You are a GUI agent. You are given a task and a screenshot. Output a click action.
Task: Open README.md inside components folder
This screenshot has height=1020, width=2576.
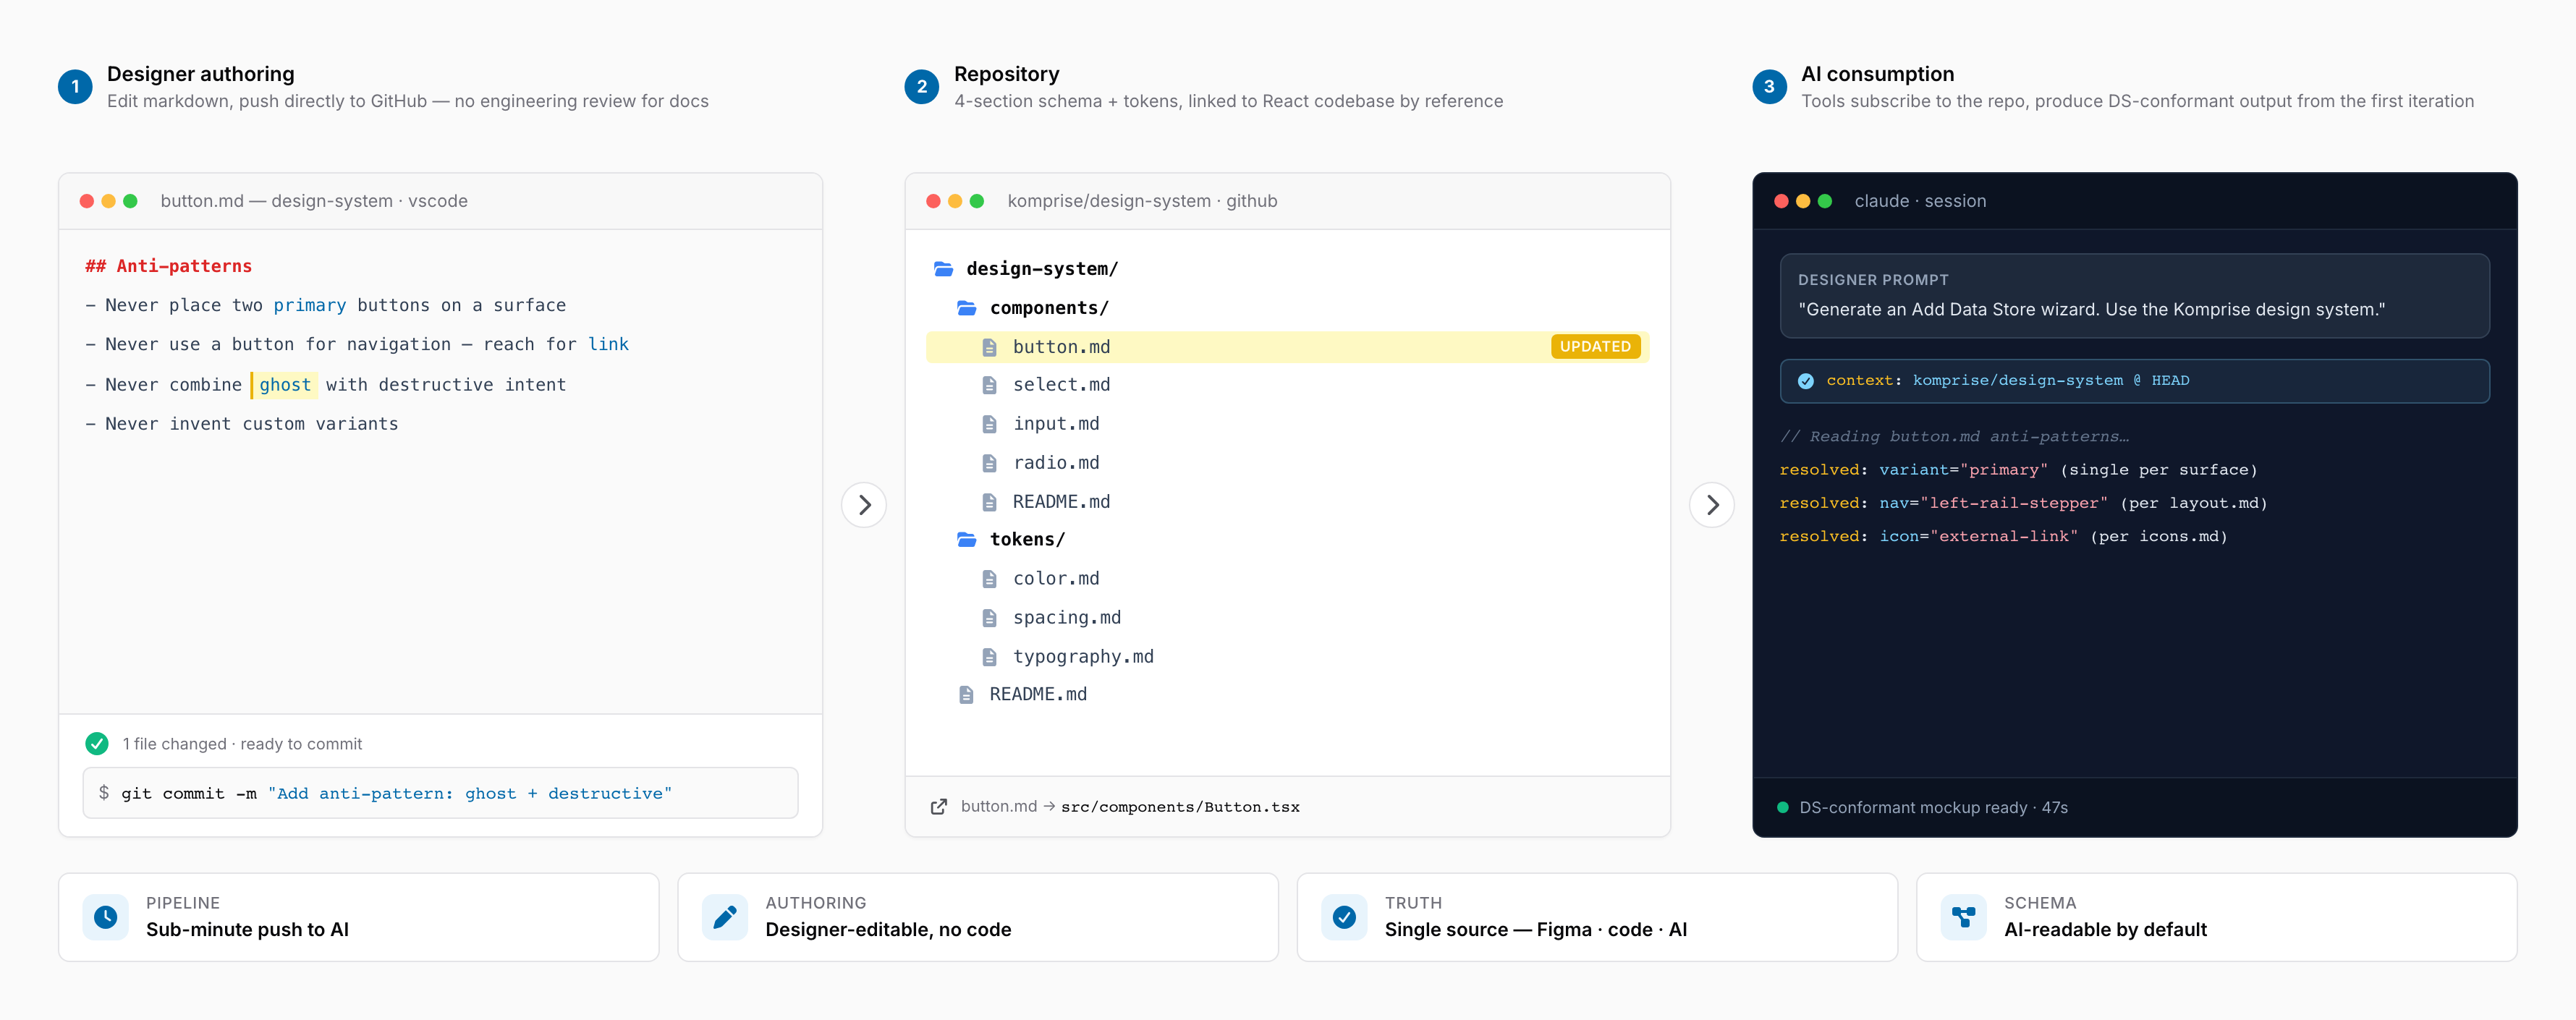tap(1061, 502)
